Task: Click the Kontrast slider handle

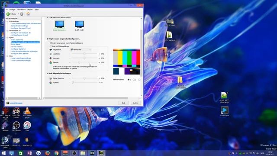Action: (84, 58)
